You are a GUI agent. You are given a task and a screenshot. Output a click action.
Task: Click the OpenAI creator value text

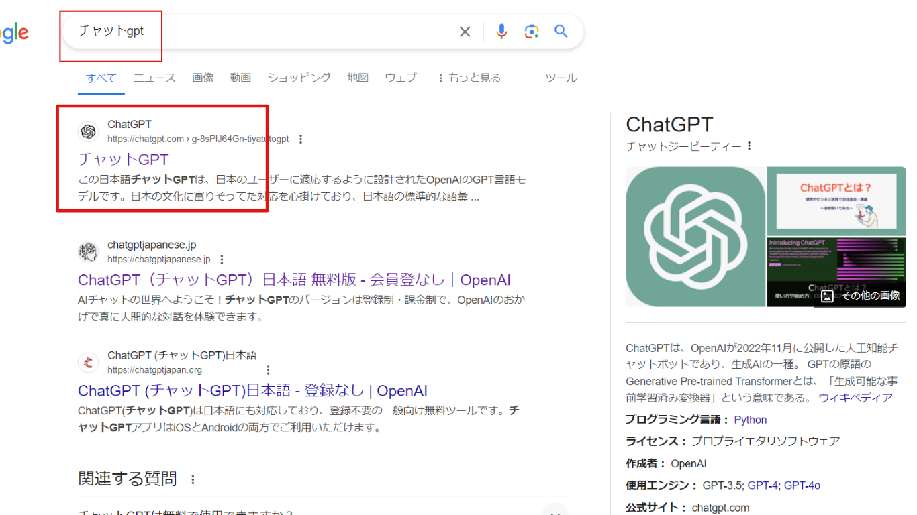pos(689,464)
